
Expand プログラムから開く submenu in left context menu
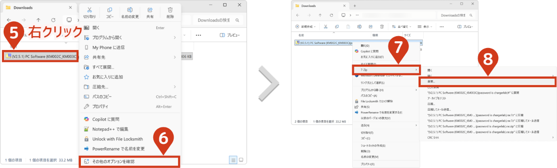(130, 37)
